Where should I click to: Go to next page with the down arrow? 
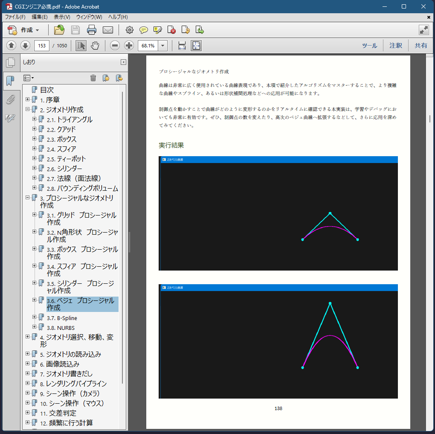click(25, 46)
